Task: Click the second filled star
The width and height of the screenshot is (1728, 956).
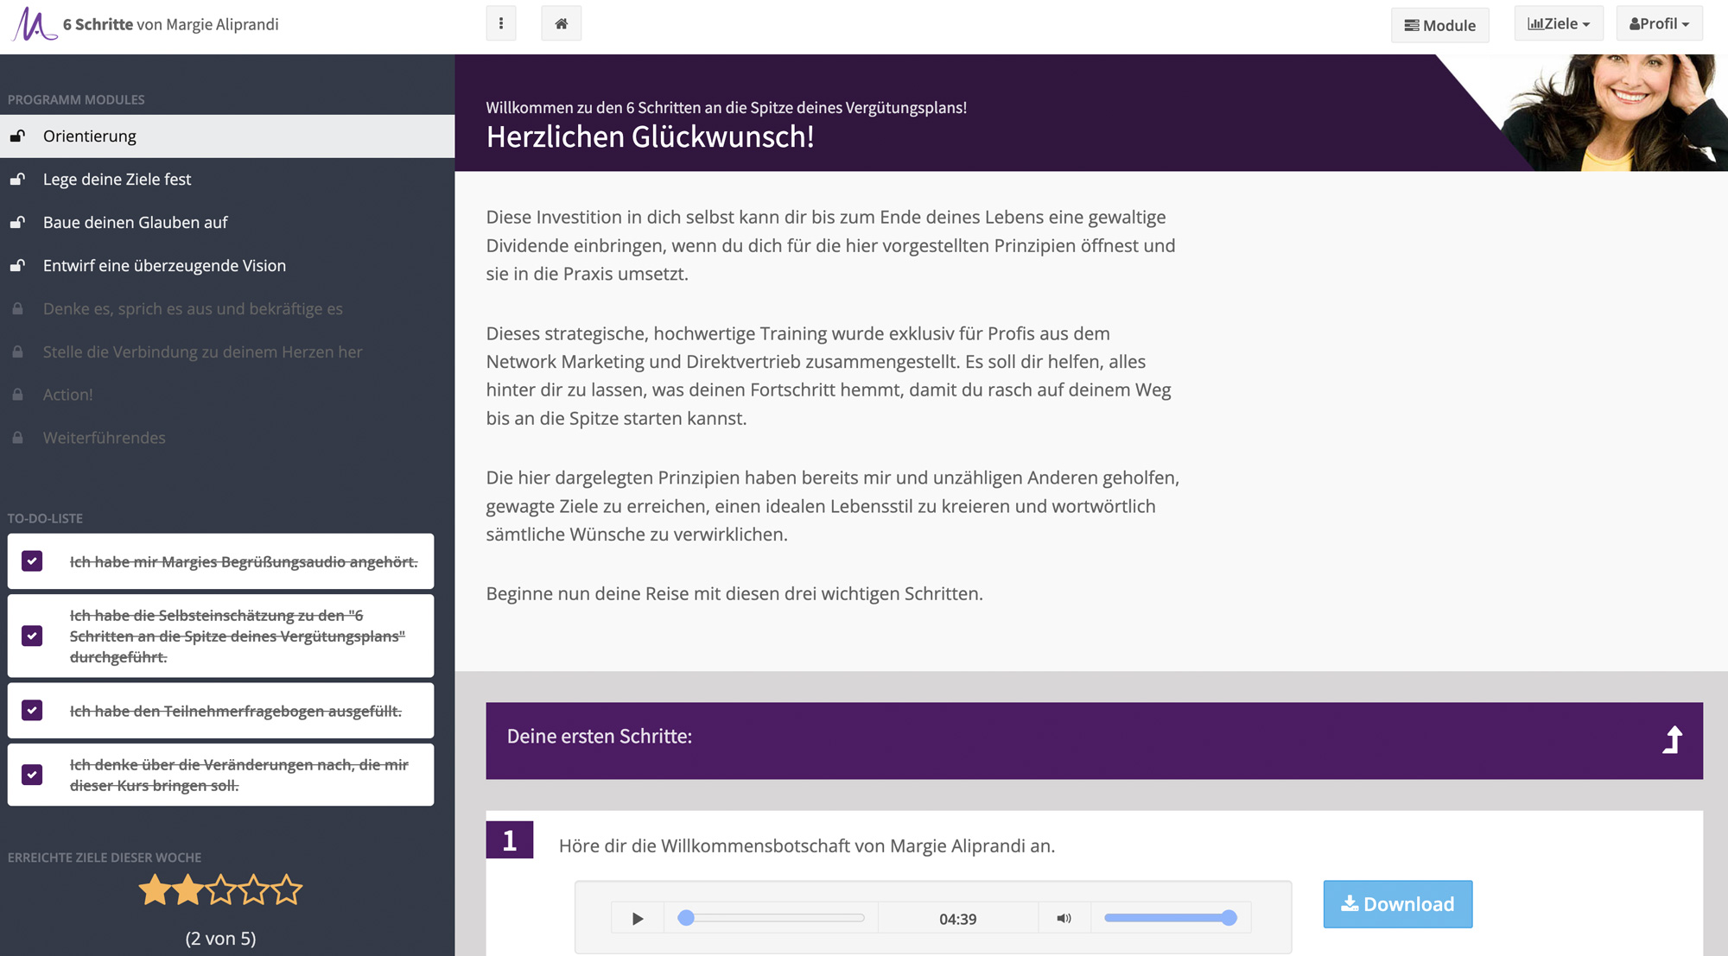Action: (187, 890)
